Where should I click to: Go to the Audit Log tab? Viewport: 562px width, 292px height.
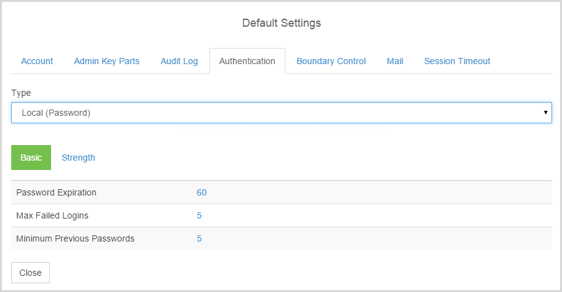point(179,61)
